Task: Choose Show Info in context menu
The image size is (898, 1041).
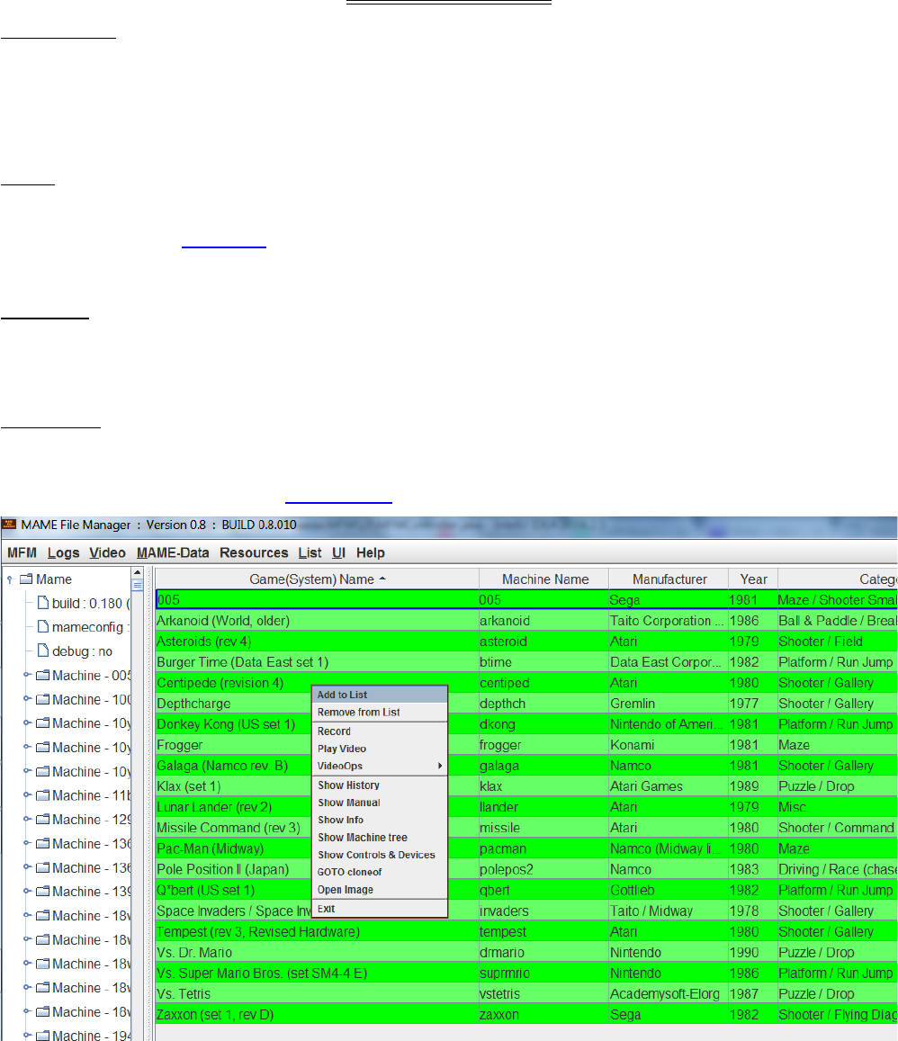Action: [x=380, y=820]
